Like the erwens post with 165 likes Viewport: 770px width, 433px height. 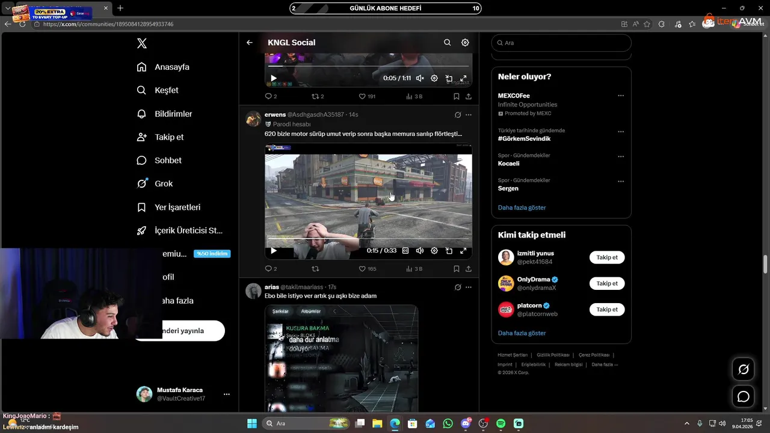tap(367, 269)
